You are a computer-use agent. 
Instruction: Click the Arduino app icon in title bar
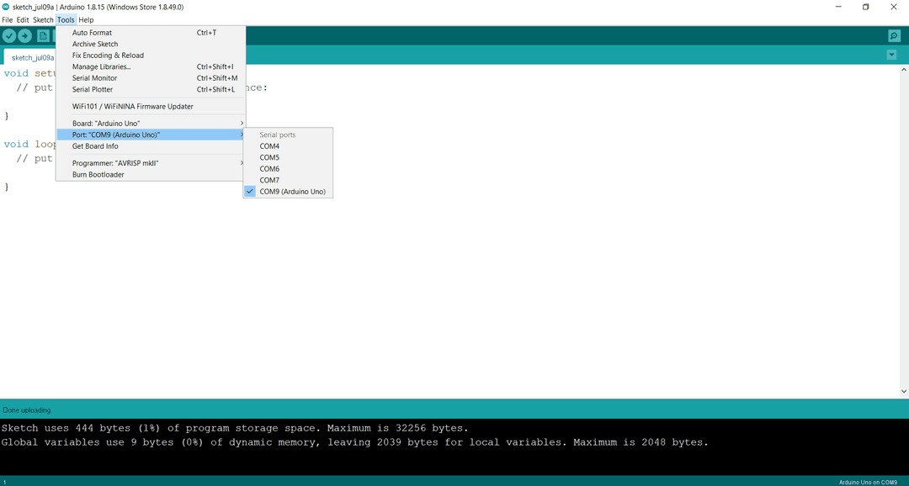6,7
